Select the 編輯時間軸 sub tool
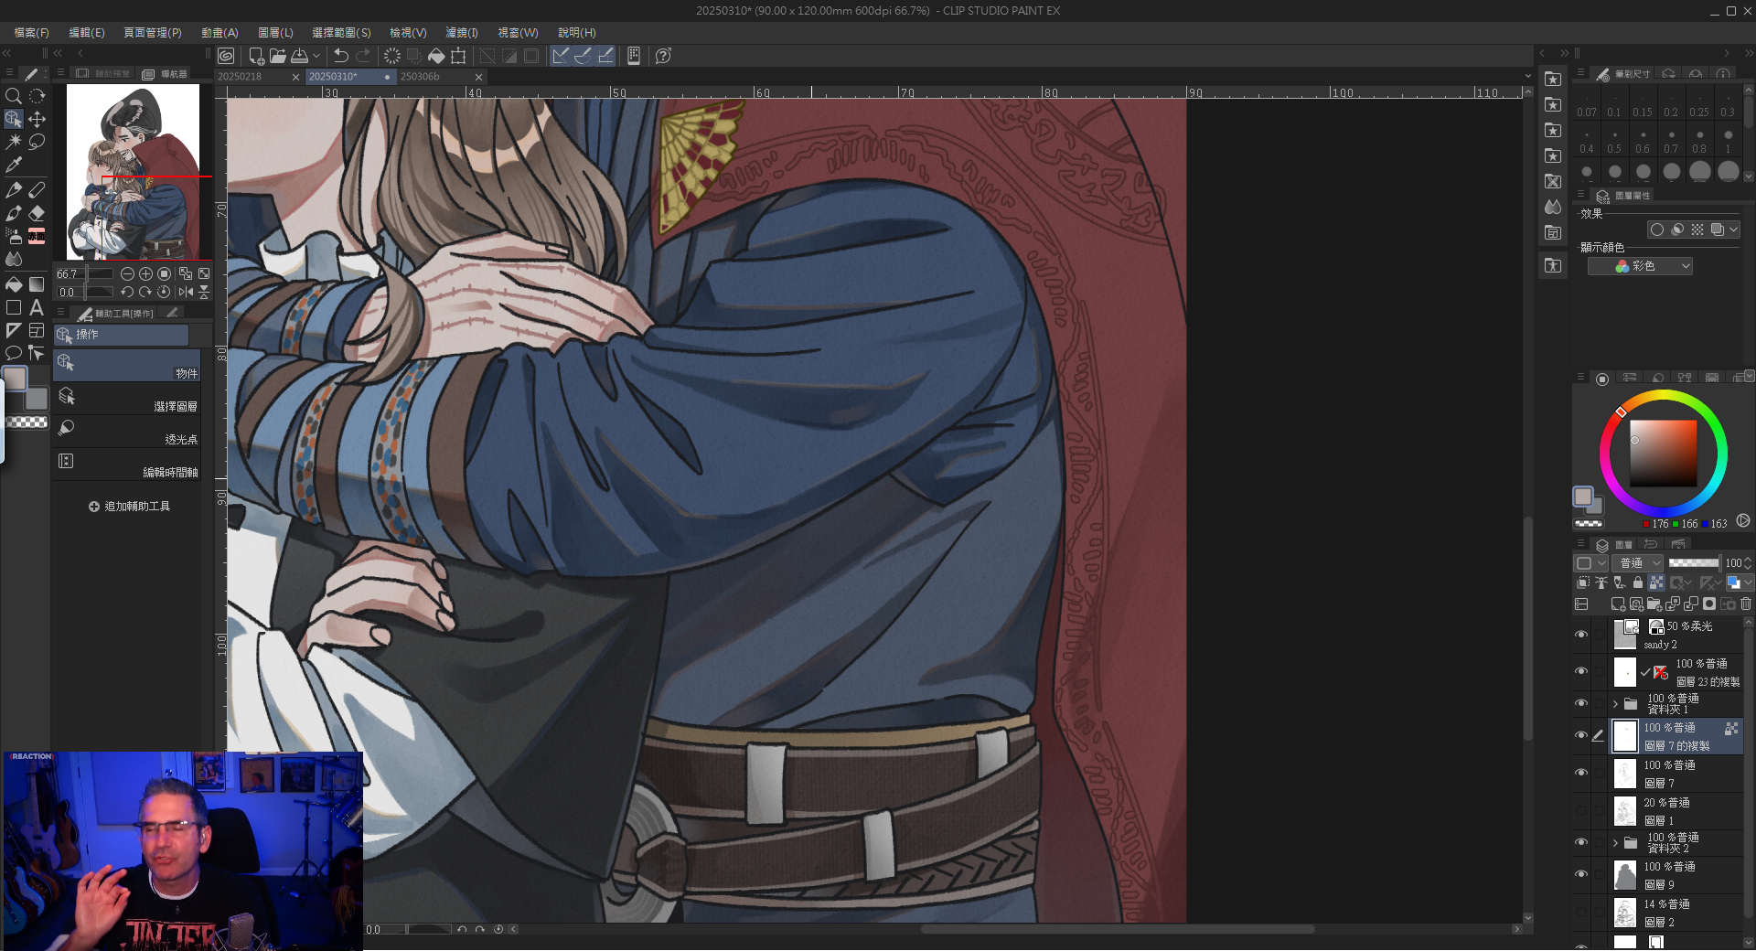Viewport: 1756px width, 951px height. 127,464
